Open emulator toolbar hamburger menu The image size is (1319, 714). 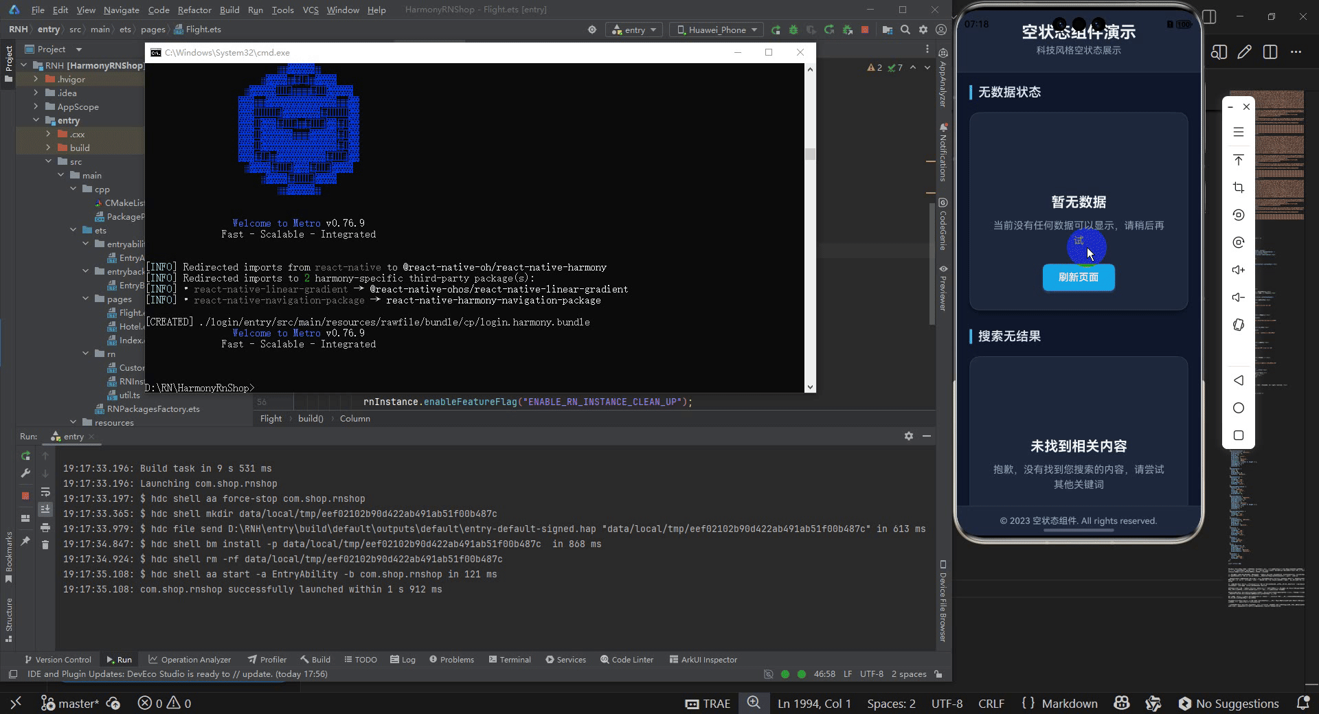pos(1239,132)
